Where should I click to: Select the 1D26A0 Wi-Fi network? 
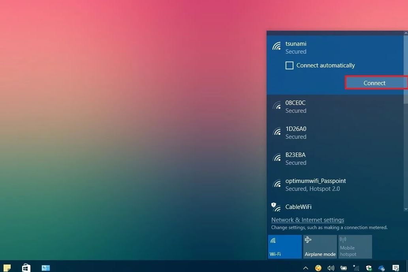click(x=335, y=133)
